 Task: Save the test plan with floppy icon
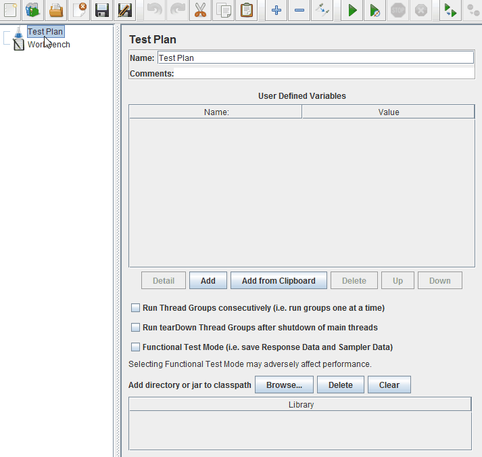[x=102, y=10]
